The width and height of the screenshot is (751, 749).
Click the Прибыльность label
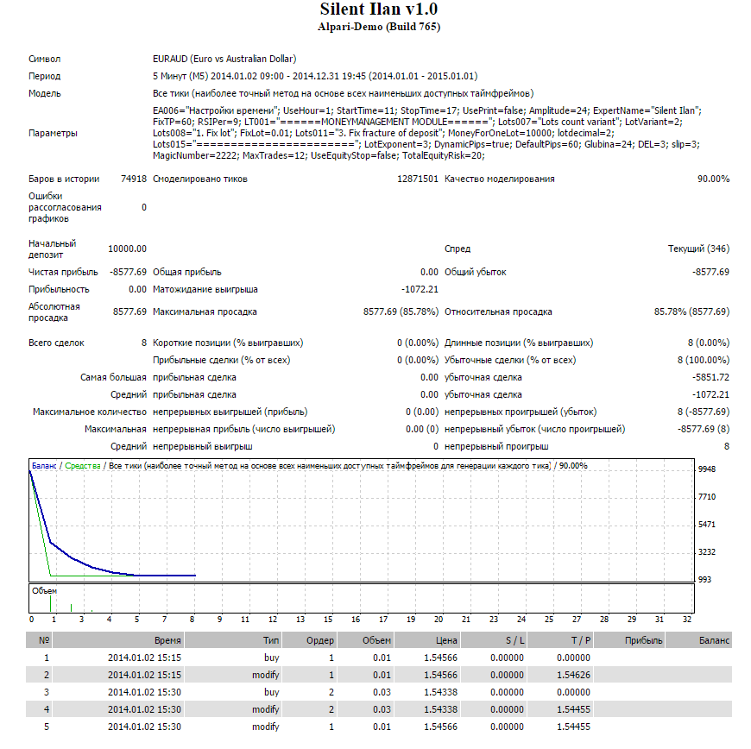pos(59,289)
